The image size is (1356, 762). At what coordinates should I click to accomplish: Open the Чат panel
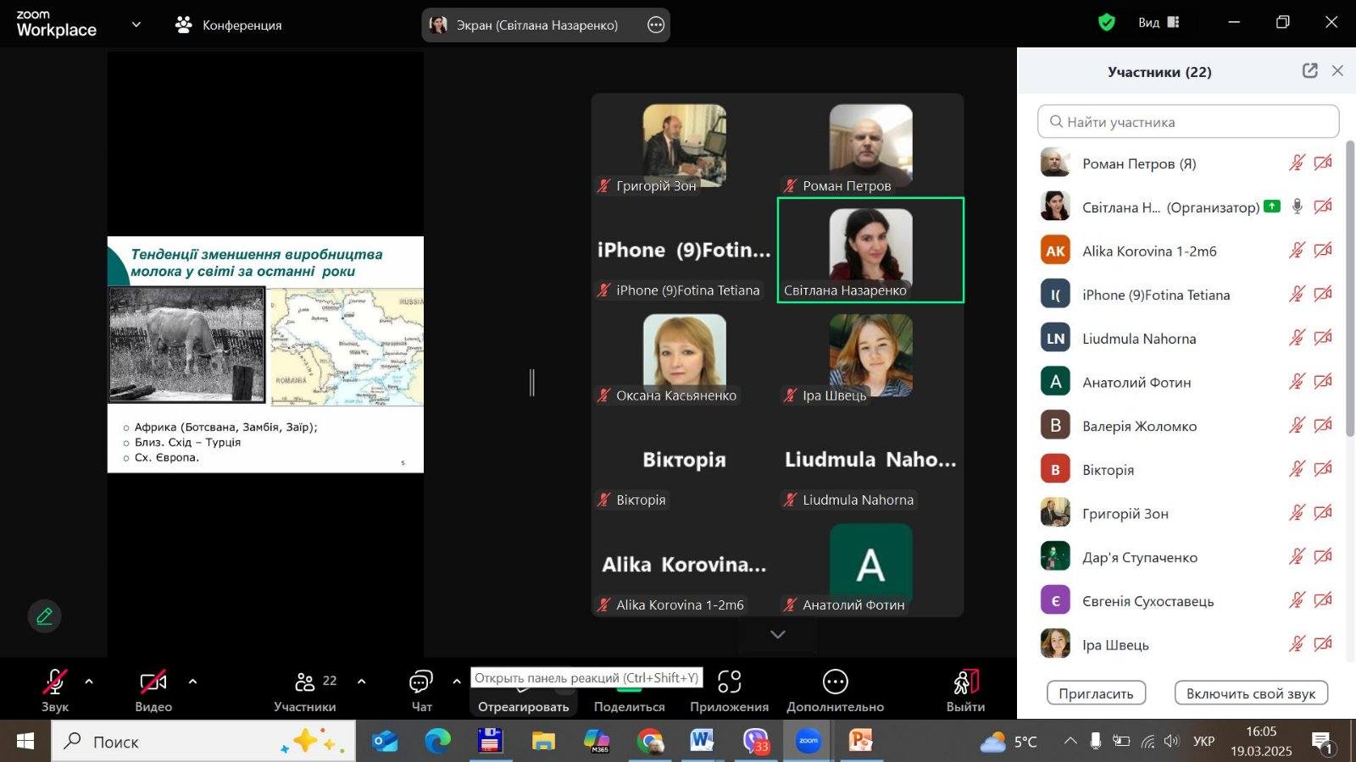coord(421,682)
